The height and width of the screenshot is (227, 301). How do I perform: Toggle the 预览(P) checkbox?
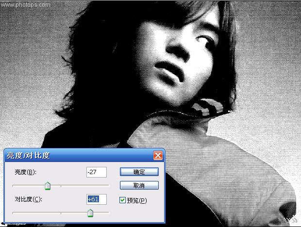coord(122,200)
